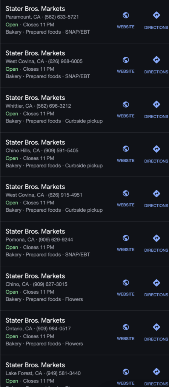Get directions to Pomona Stater Bros. Markets

point(156,243)
